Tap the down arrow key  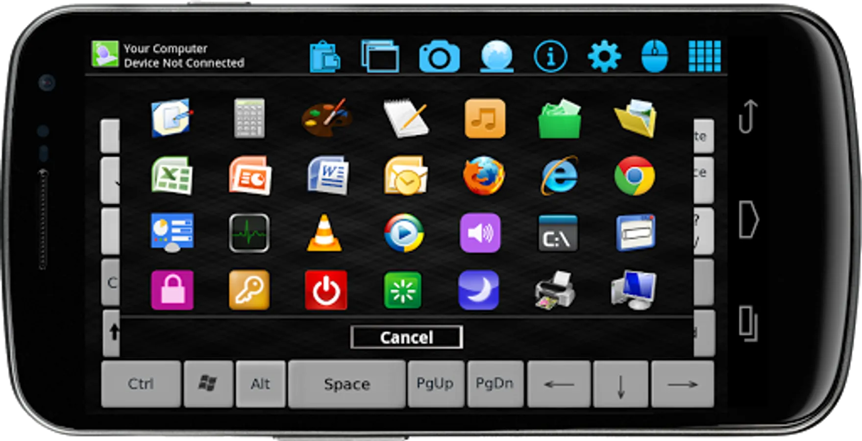[x=620, y=384]
